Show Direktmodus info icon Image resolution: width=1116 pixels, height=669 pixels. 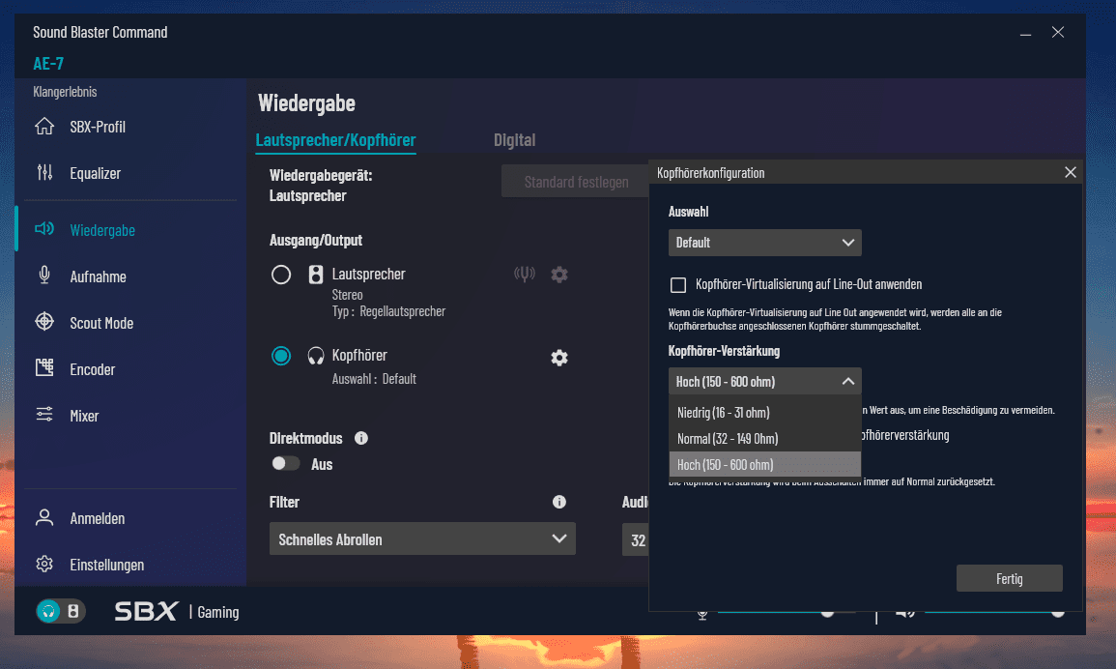pyautogui.click(x=360, y=438)
